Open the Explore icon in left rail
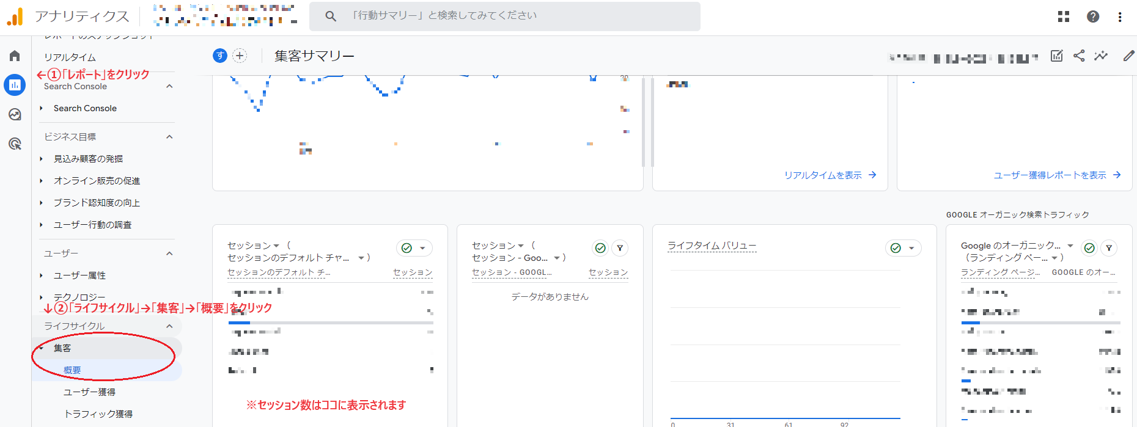The width and height of the screenshot is (1137, 427). (x=15, y=114)
